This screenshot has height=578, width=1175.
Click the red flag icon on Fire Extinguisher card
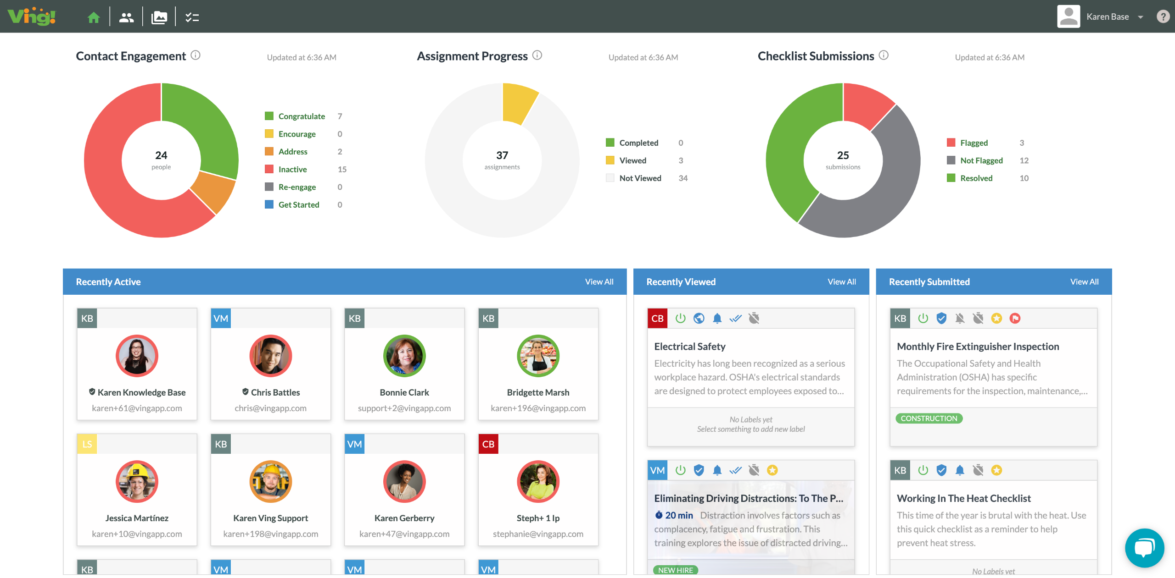coord(1015,318)
